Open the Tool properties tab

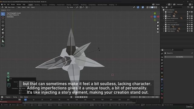[162, 54]
